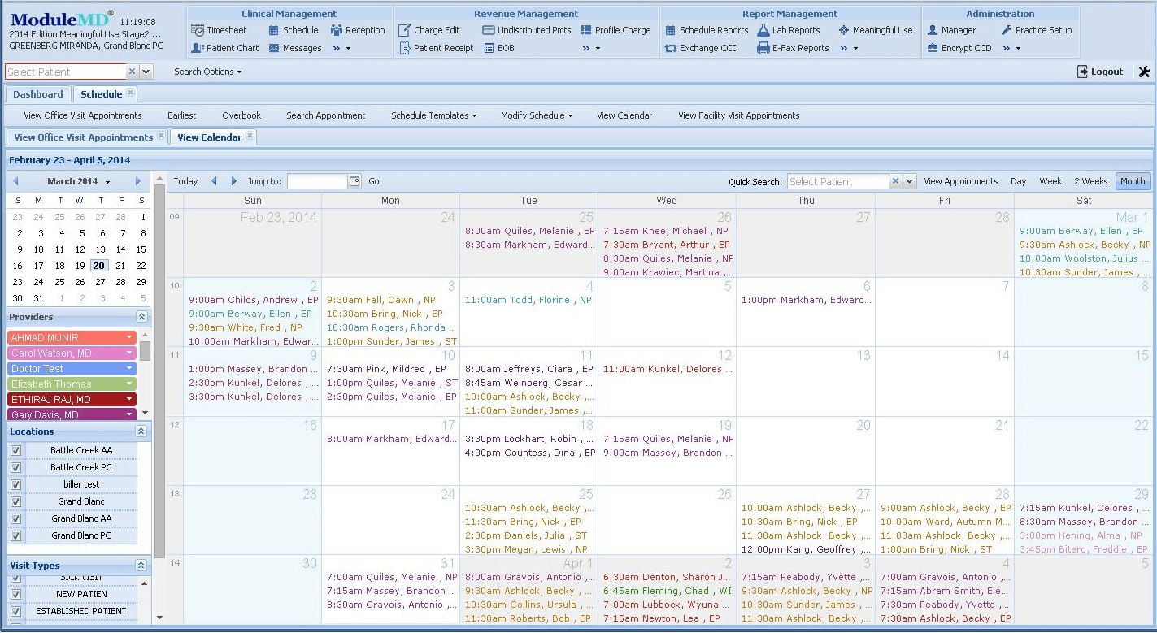This screenshot has height=633, width=1157.
Task: Collapse the Providers panel
Action: click(141, 317)
